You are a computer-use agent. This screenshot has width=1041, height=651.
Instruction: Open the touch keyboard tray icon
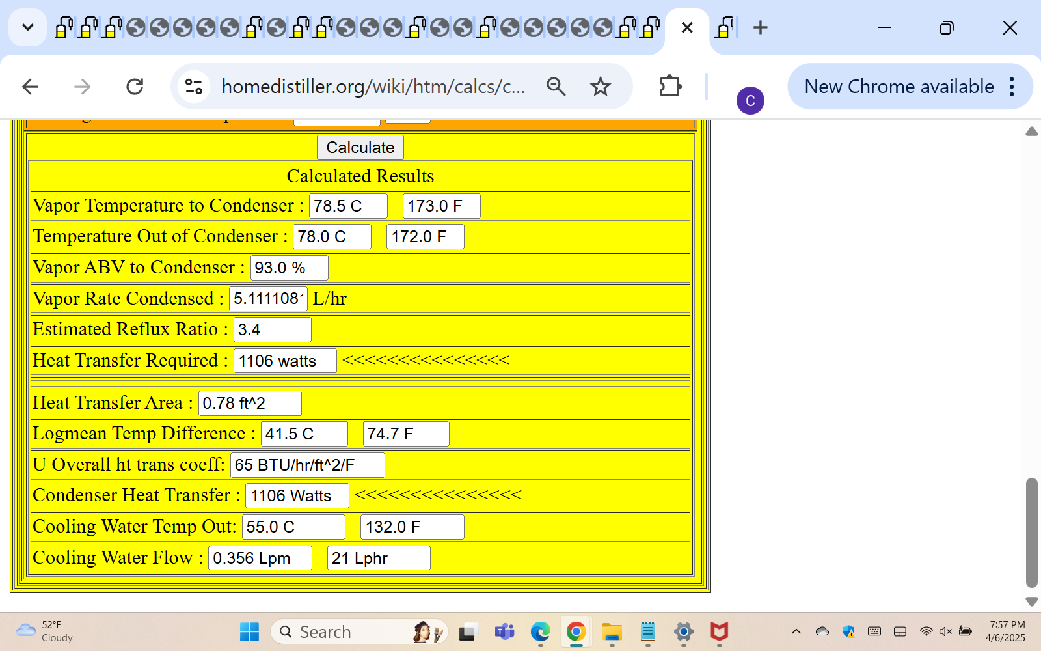coord(874,631)
